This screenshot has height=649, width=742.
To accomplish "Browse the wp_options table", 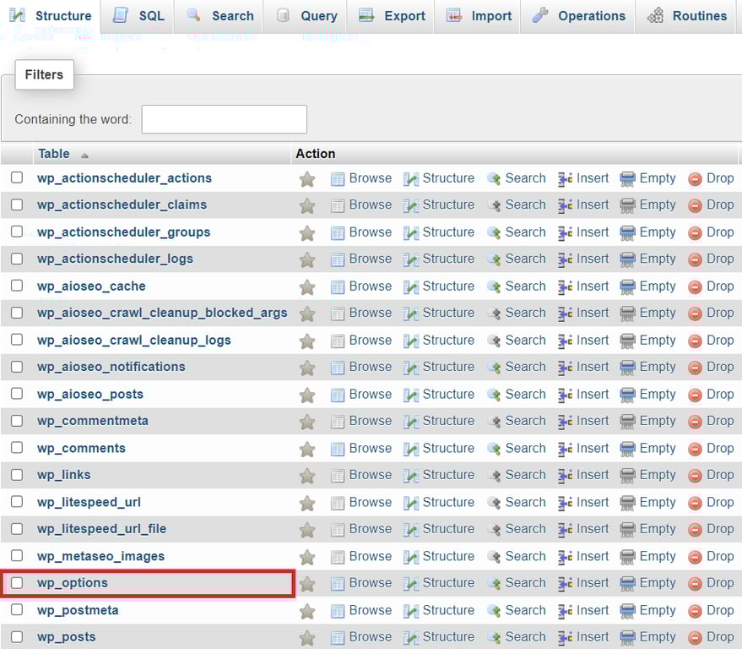I will pos(369,583).
